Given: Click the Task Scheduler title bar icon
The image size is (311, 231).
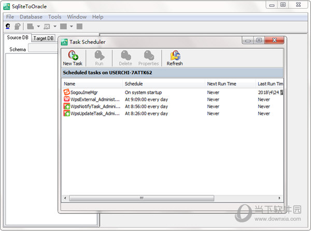Looking at the screenshot, I should [x=64, y=42].
